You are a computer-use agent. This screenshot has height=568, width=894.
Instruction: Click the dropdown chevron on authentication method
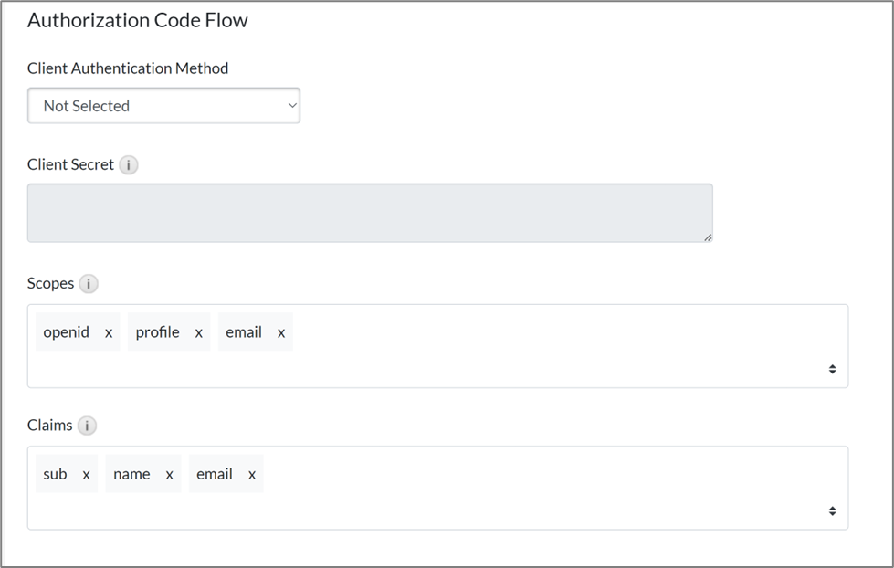pyautogui.click(x=291, y=105)
